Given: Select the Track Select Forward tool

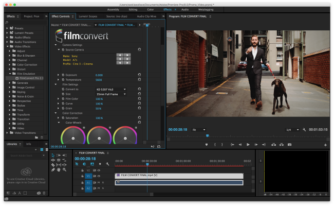Looking at the screenshot, I should (x=59, y=156).
